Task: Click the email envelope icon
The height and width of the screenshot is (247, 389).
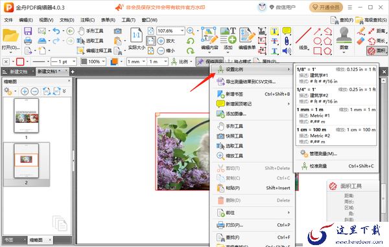Action: click(x=42, y=31)
